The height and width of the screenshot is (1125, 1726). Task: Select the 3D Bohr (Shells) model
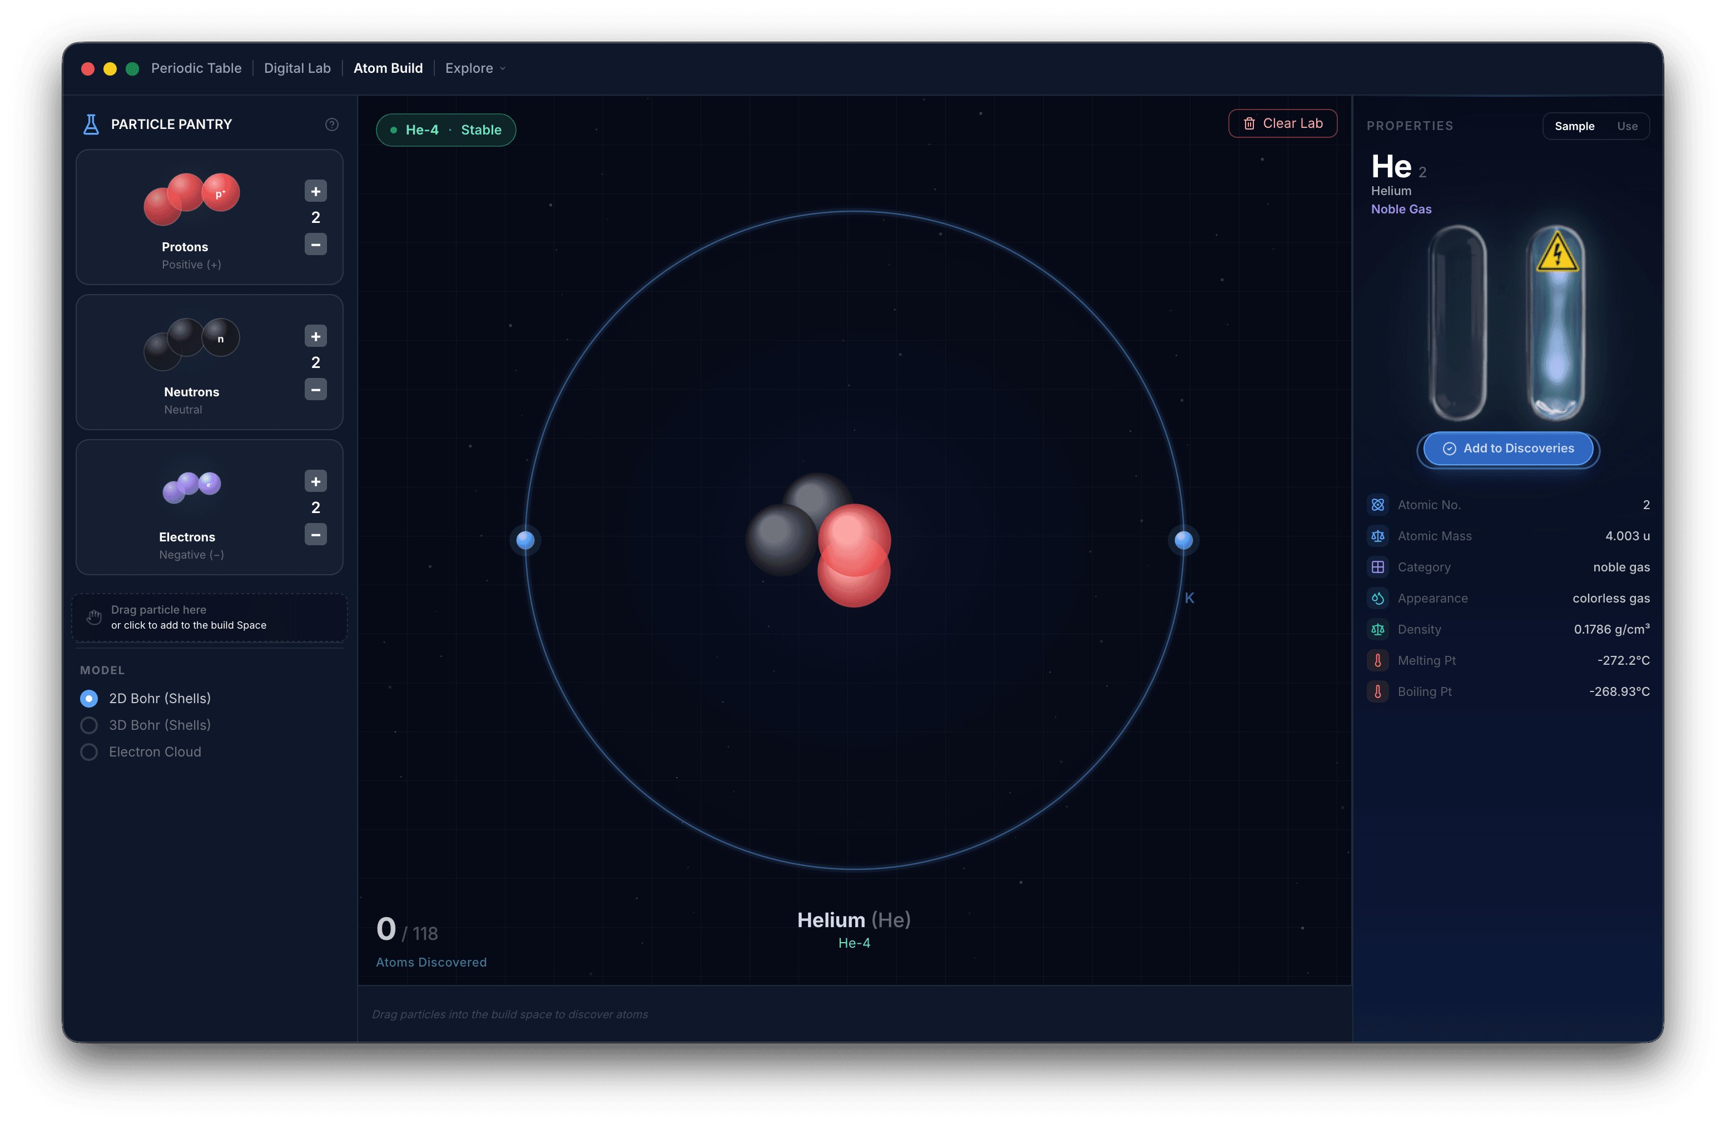(145, 725)
